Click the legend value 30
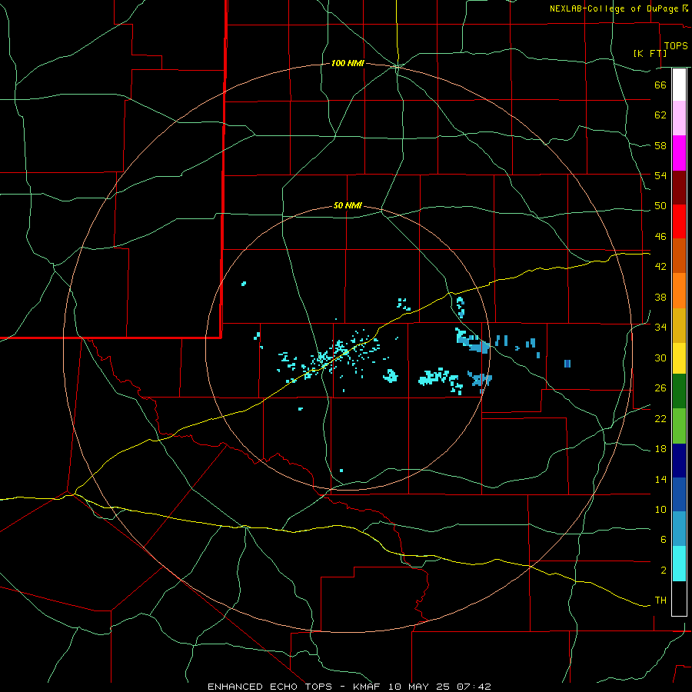 (660, 358)
